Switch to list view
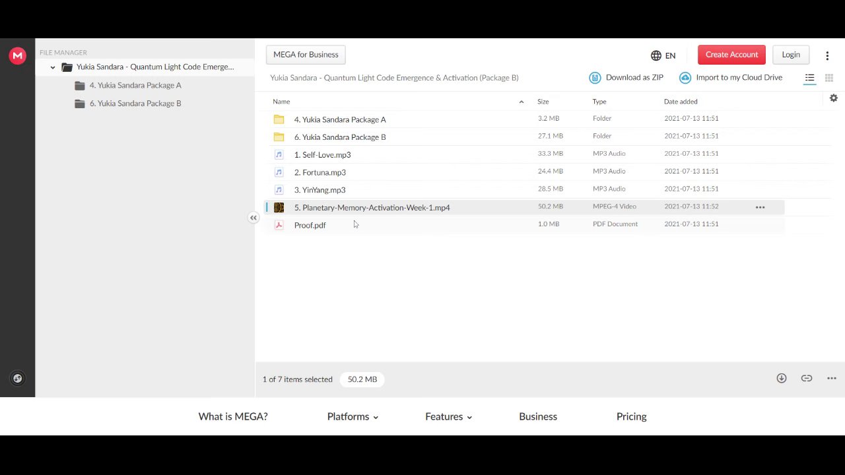845x475 pixels. [x=809, y=78]
